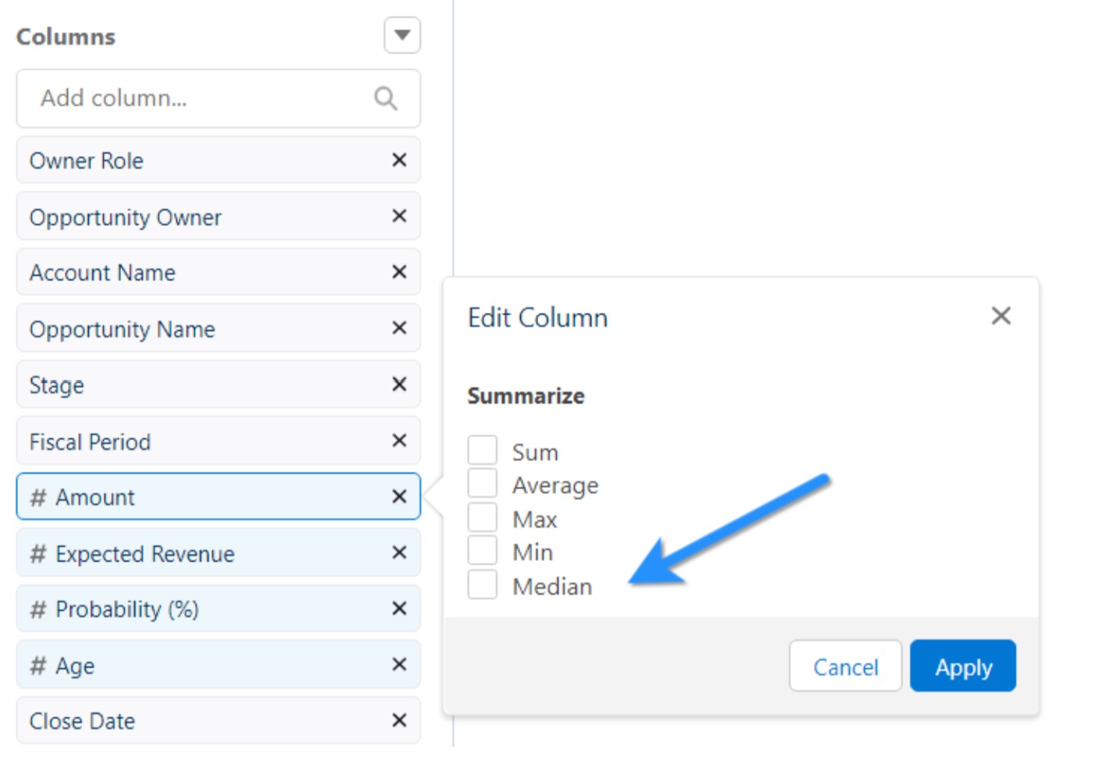Image resolution: width=1098 pixels, height=759 pixels.
Task: Remove the Opportunity Owner column
Action: coord(398,216)
